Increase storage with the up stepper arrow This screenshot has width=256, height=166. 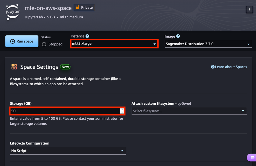click(x=122, y=110)
